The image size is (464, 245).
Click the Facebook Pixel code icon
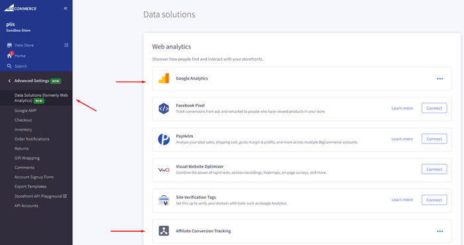click(x=164, y=109)
